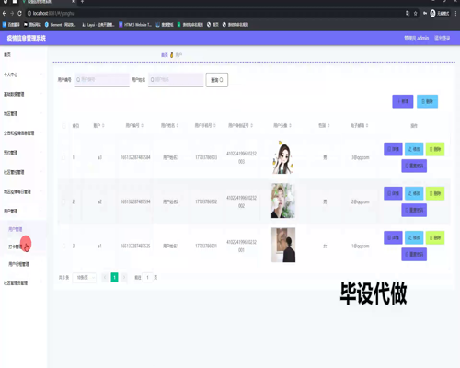The width and height of the screenshot is (460, 368).
Task: Expand 预约管理 in the sidebar
Action: pos(23,153)
